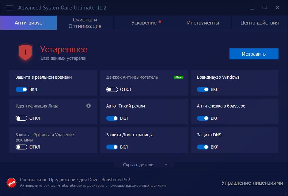Maximize the Advanced SystemCare window
This screenshot has height=196, width=288.
(265, 8)
